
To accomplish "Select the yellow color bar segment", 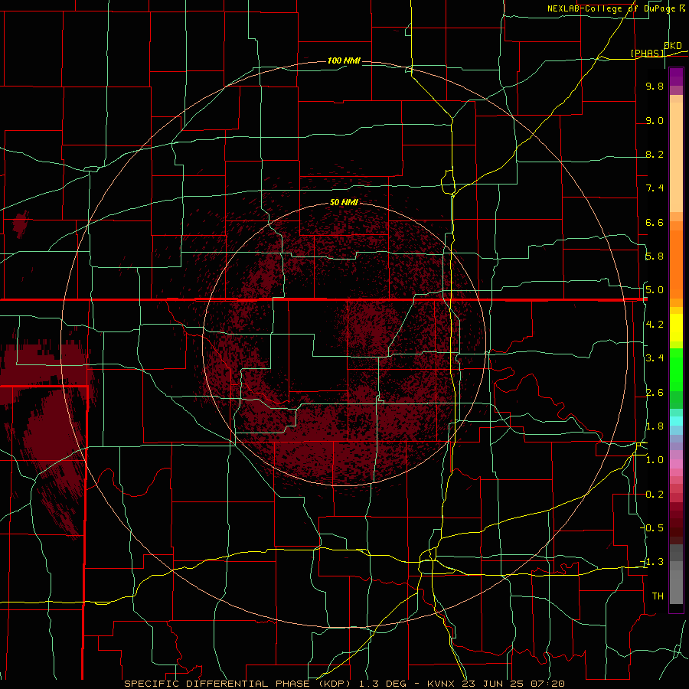I will click(x=676, y=328).
